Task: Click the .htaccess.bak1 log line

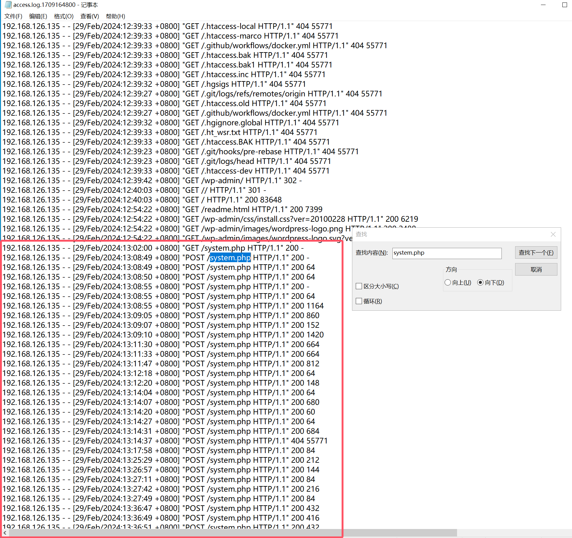Action: (167, 65)
